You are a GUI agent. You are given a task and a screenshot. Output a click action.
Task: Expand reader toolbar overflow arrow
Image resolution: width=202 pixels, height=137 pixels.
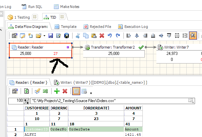click(x=91, y=93)
